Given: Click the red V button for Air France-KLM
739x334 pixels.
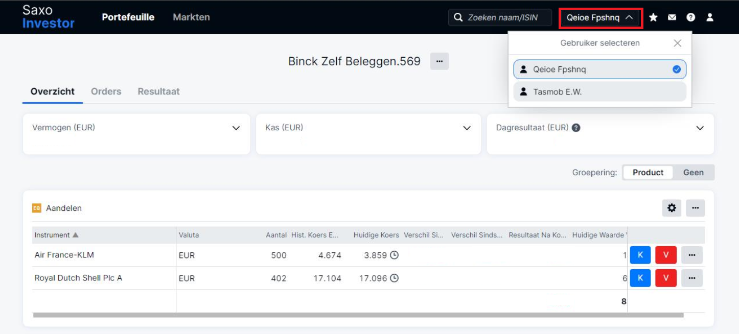Looking at the screenshot, I should [666, 255].
